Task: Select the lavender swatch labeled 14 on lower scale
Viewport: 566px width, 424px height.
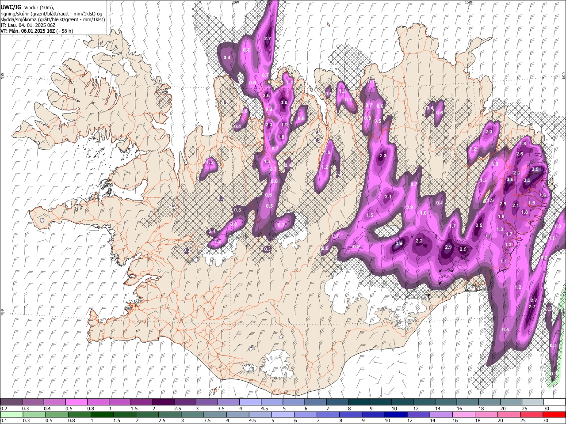Action: 441,414
